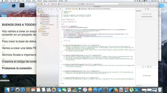Open LaunchScreen.storyboard file
The image size is (167, 93).
tap(47, 25)
